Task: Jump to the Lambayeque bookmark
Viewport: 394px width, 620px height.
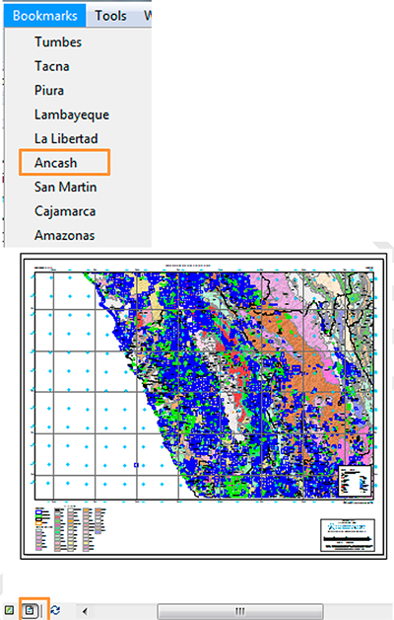Action: pos(72,115)
